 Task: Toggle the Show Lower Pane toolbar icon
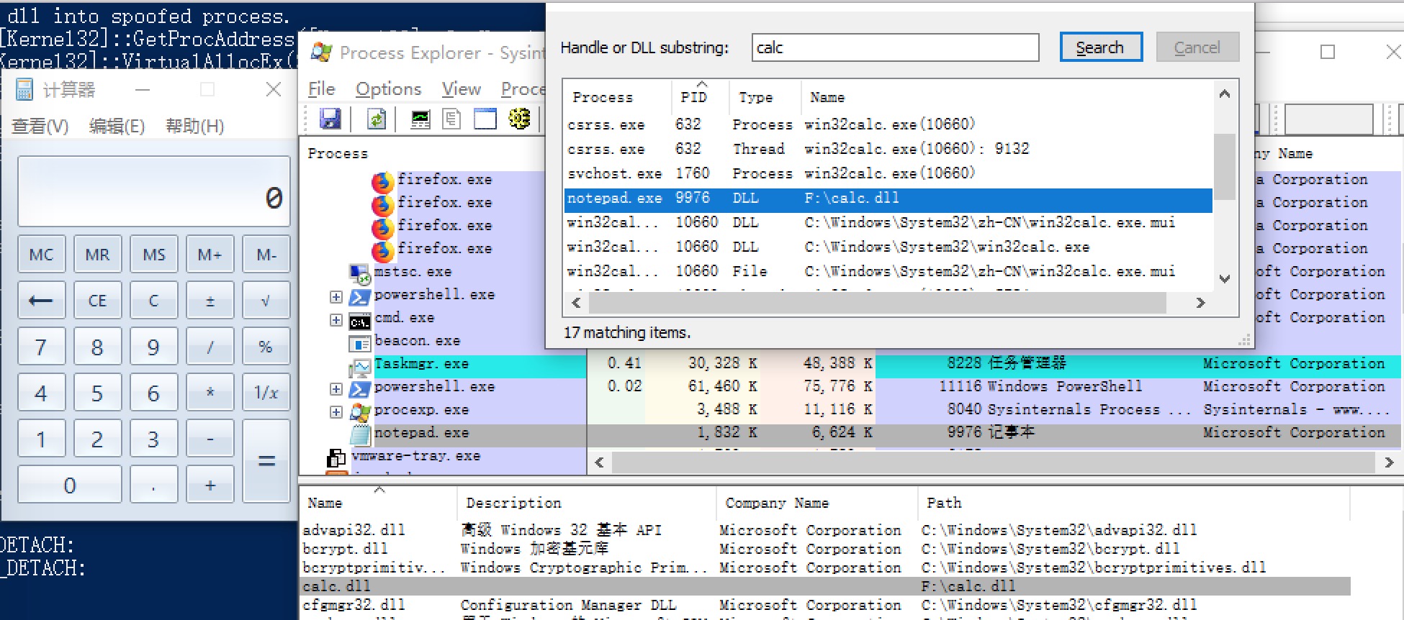[485, 119]
